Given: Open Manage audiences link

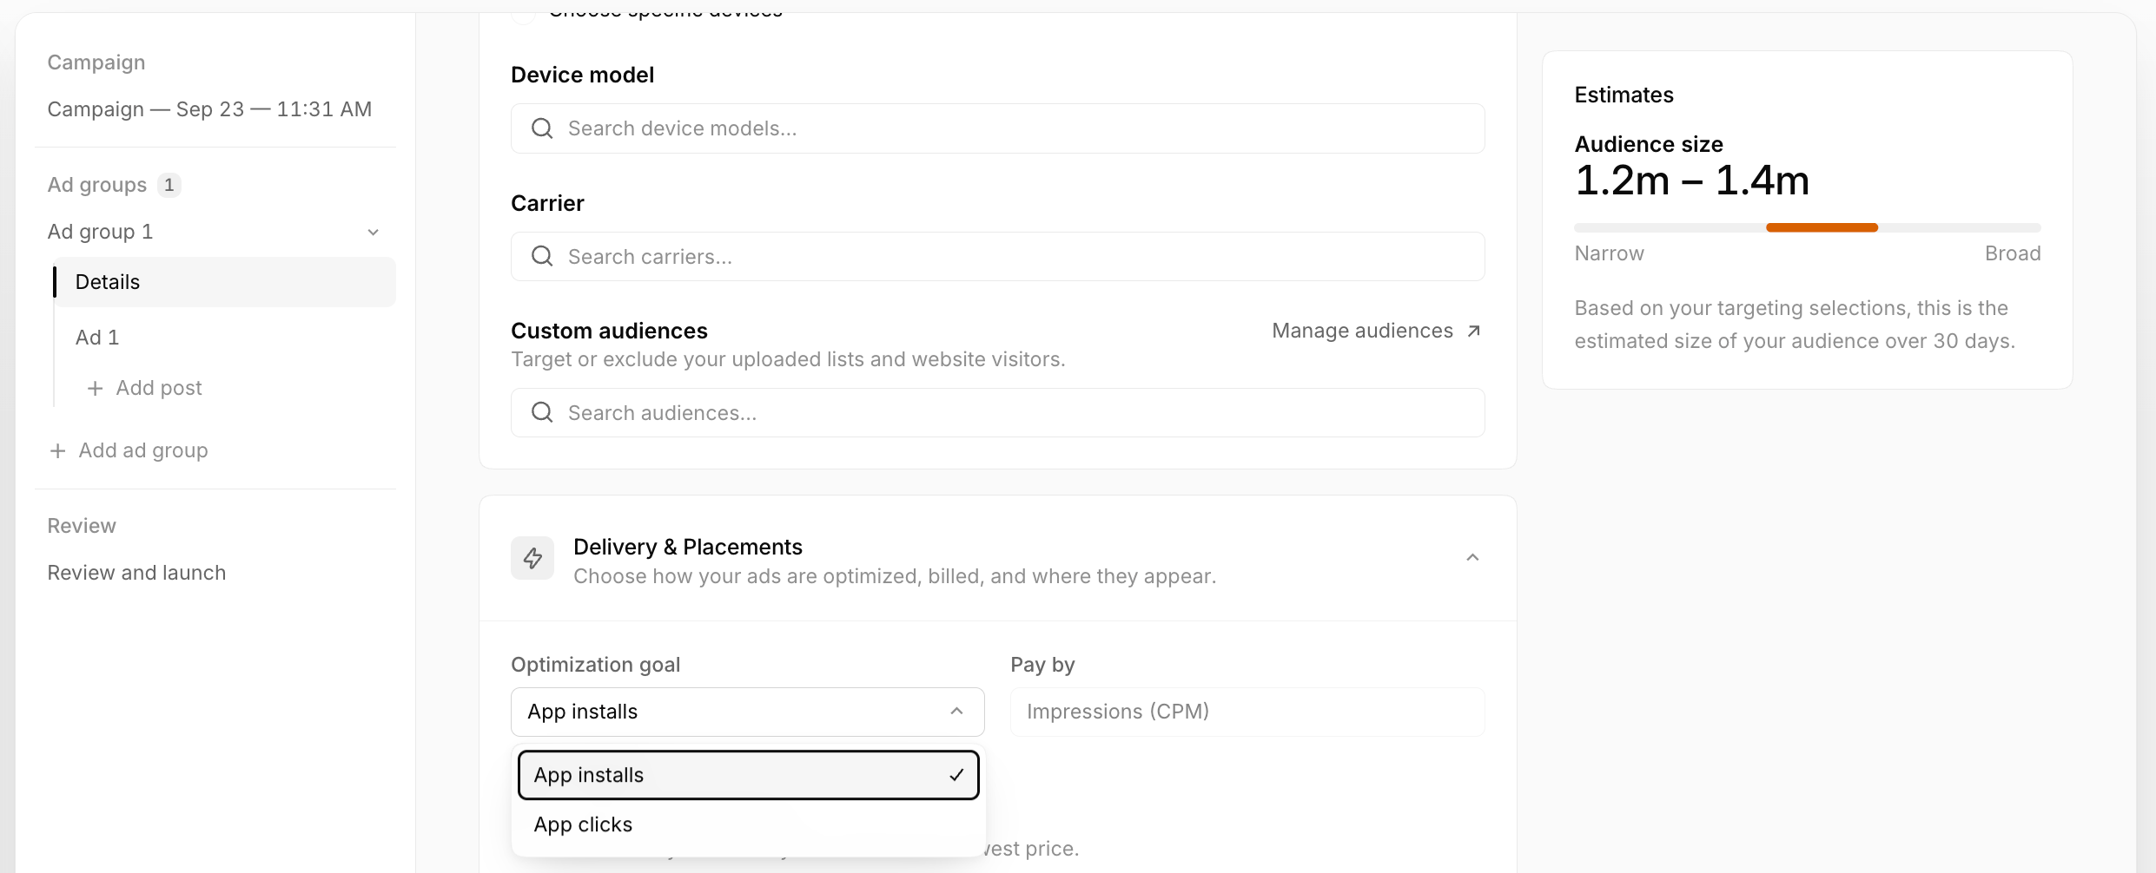Looking at the screenshot, I should pos(1377,331).
